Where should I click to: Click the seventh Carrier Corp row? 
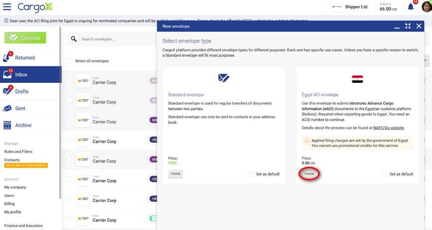109,199
